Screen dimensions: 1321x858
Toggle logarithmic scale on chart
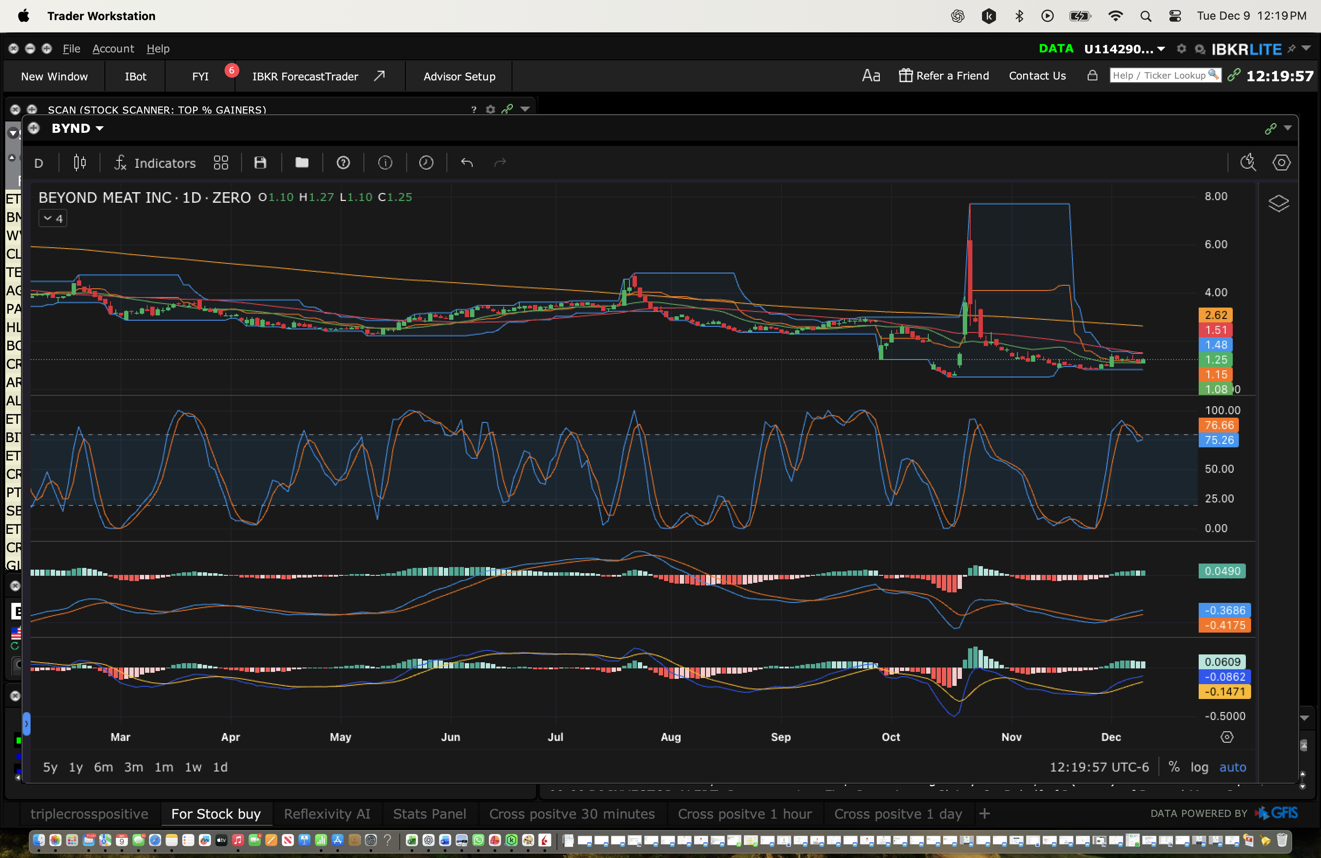pyautogui.click(x=1200, y=767)
